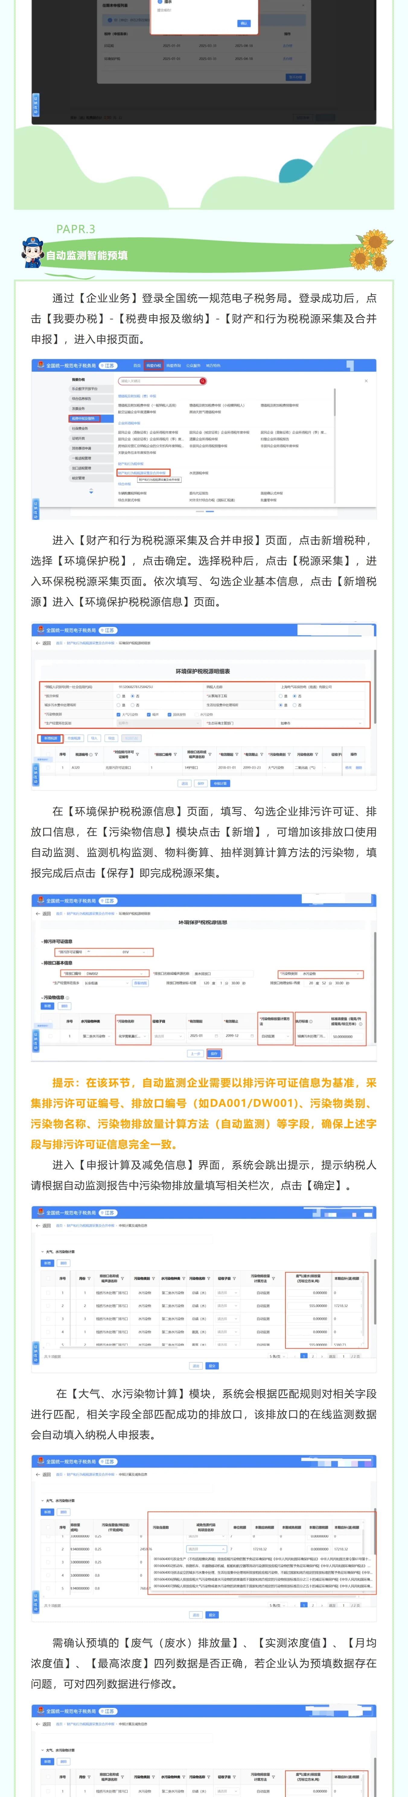The height and width of the screenshot is (1797, 408).
Task: Toggle 大气污染物 checkbox
Action: 119,715
